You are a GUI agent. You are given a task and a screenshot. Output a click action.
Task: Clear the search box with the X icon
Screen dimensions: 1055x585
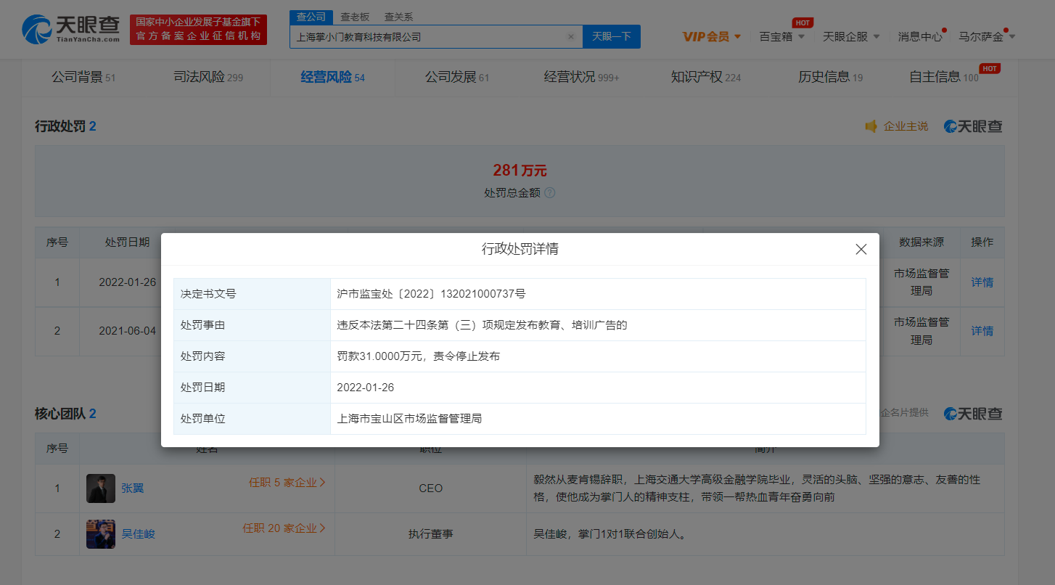click(570, 36)
